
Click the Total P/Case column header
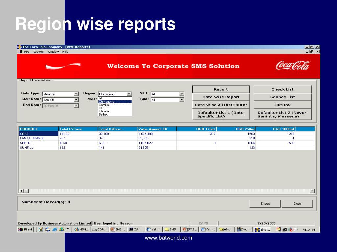point(78,129)
